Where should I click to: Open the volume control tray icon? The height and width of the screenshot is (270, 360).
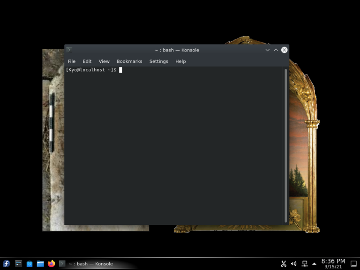click(293, 264)
